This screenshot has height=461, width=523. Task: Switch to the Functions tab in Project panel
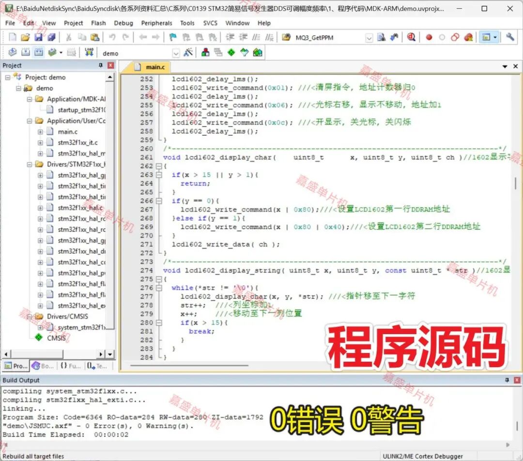[x=70, y=366]
